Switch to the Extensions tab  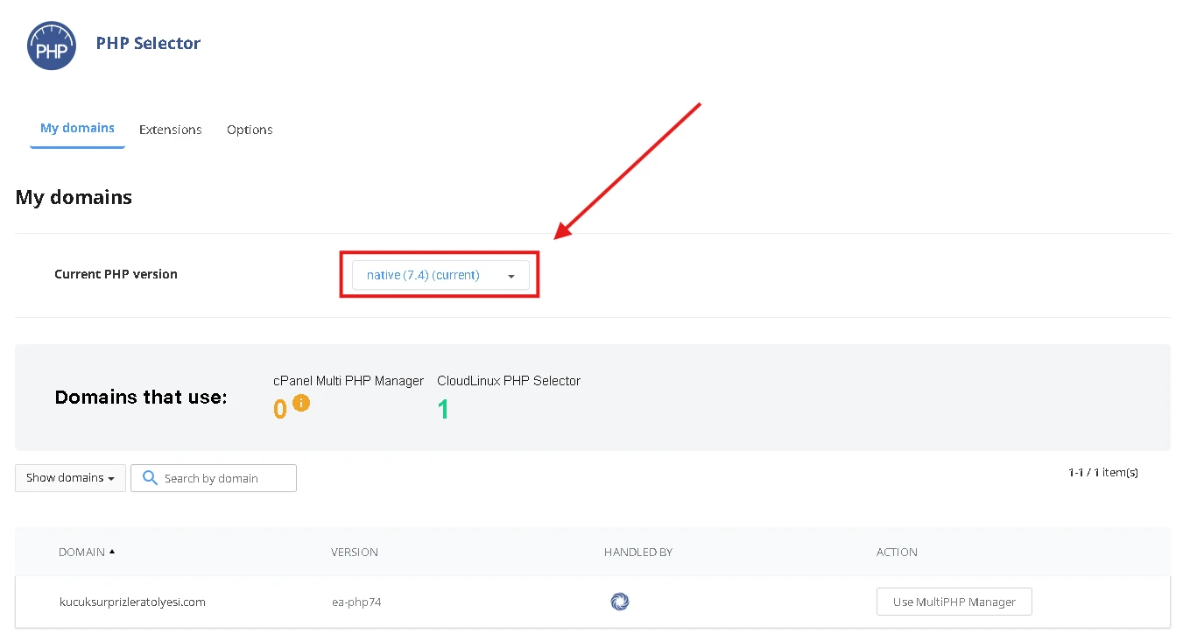pyautogui.click(x=170, y=129)
